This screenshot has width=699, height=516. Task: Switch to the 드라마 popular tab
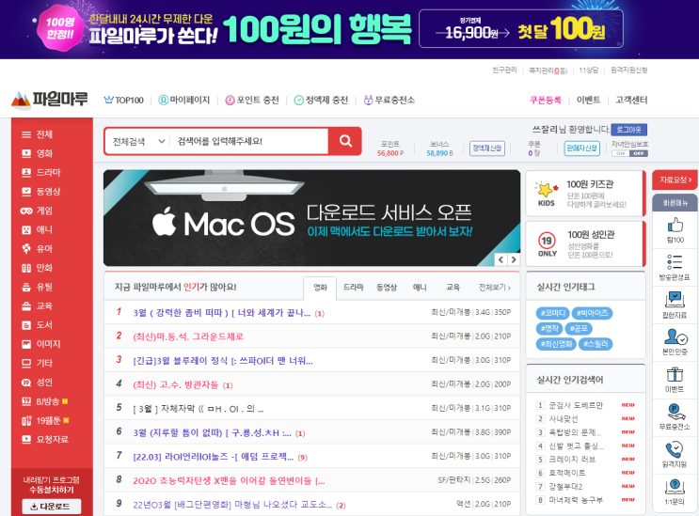tap(353, 288)
